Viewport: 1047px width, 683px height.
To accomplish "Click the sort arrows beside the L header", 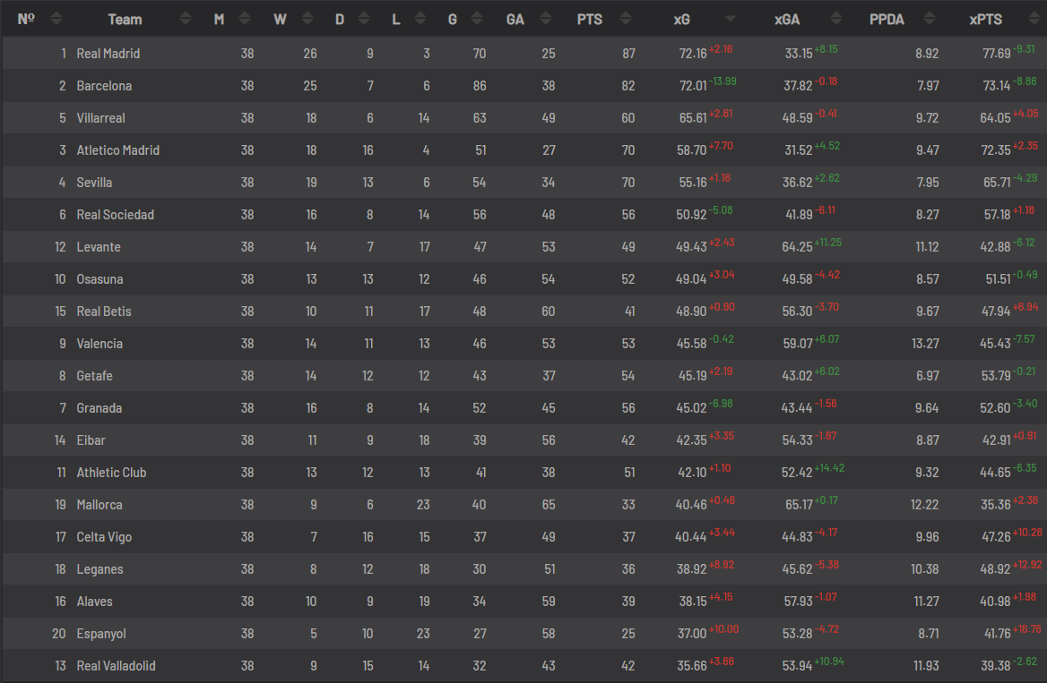I will (420, 19).
